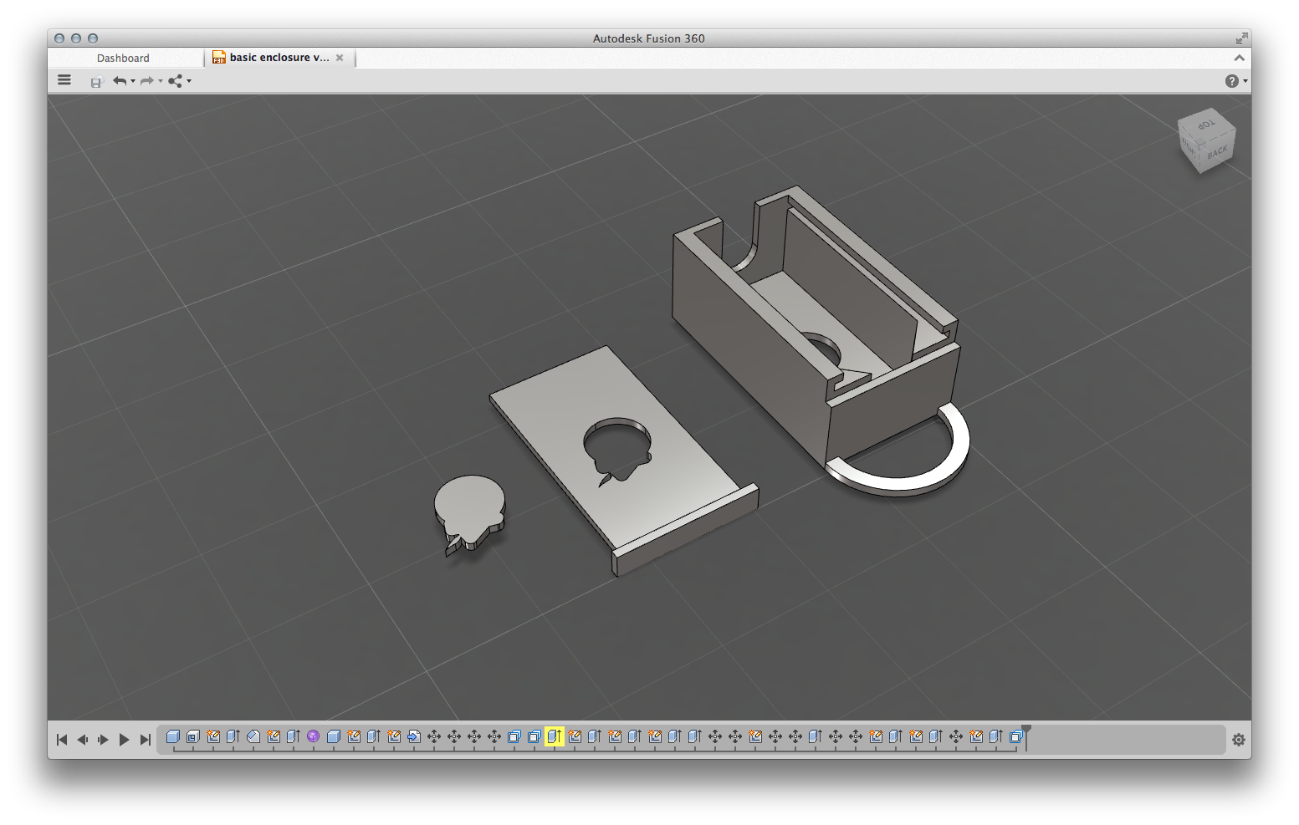This screenshot has width=1299, height=825.
Task: Switch to the Dashboard tab
Action: (x=123, y=58)
